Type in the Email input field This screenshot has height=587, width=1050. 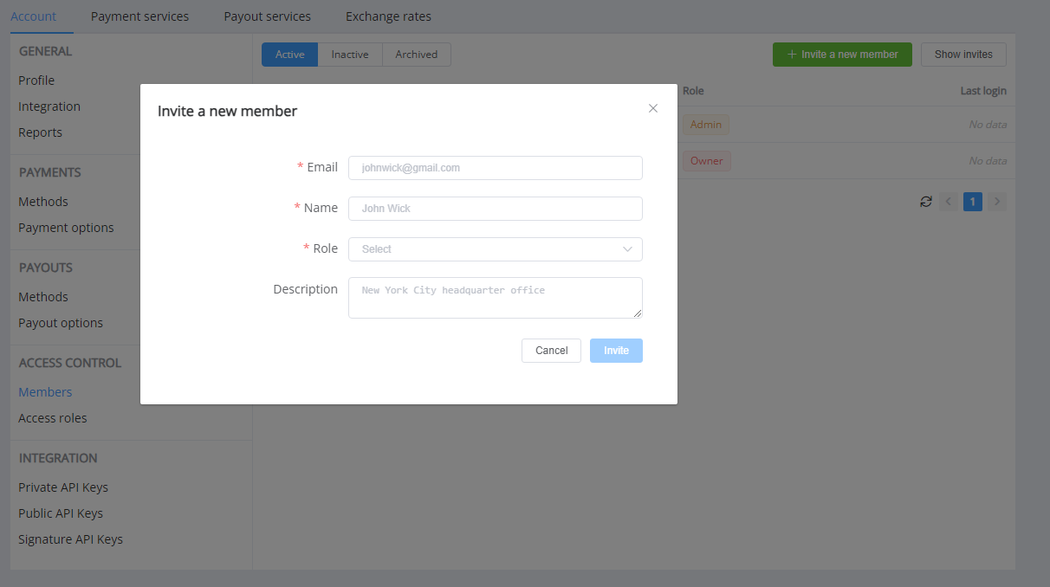(x=495, y=168)
